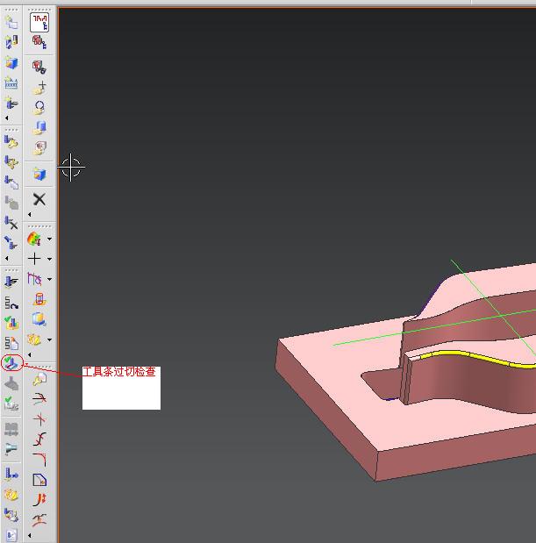The image size is (536, 543).
Task: Open dropdown arrow beside black plus icon
Action: point(49,259)
